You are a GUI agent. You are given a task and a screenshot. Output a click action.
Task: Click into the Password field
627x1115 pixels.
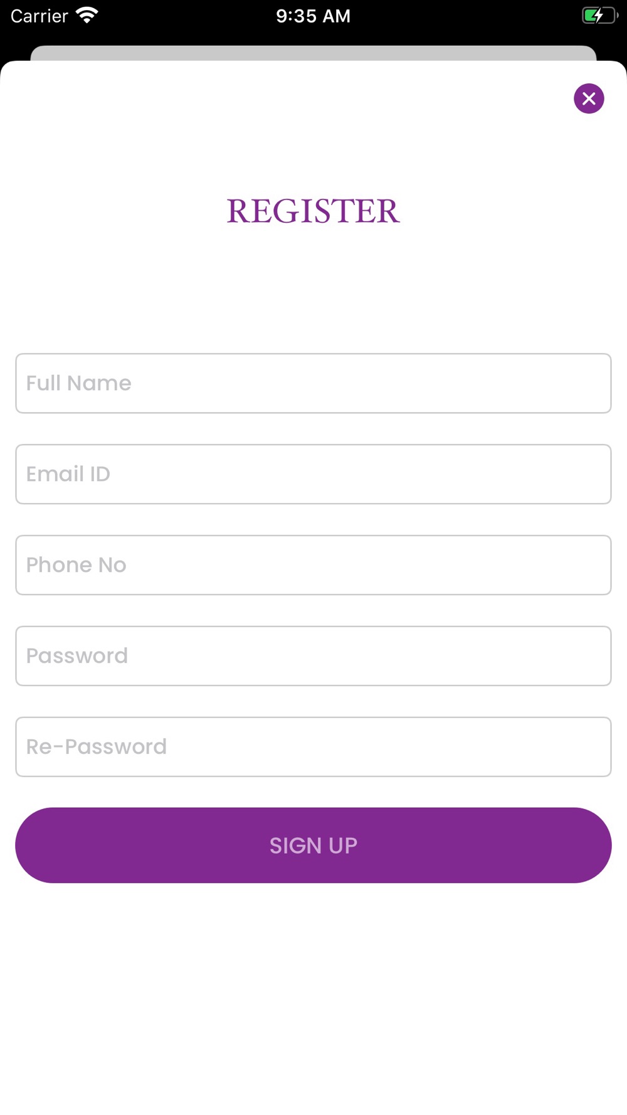[313, 656]
